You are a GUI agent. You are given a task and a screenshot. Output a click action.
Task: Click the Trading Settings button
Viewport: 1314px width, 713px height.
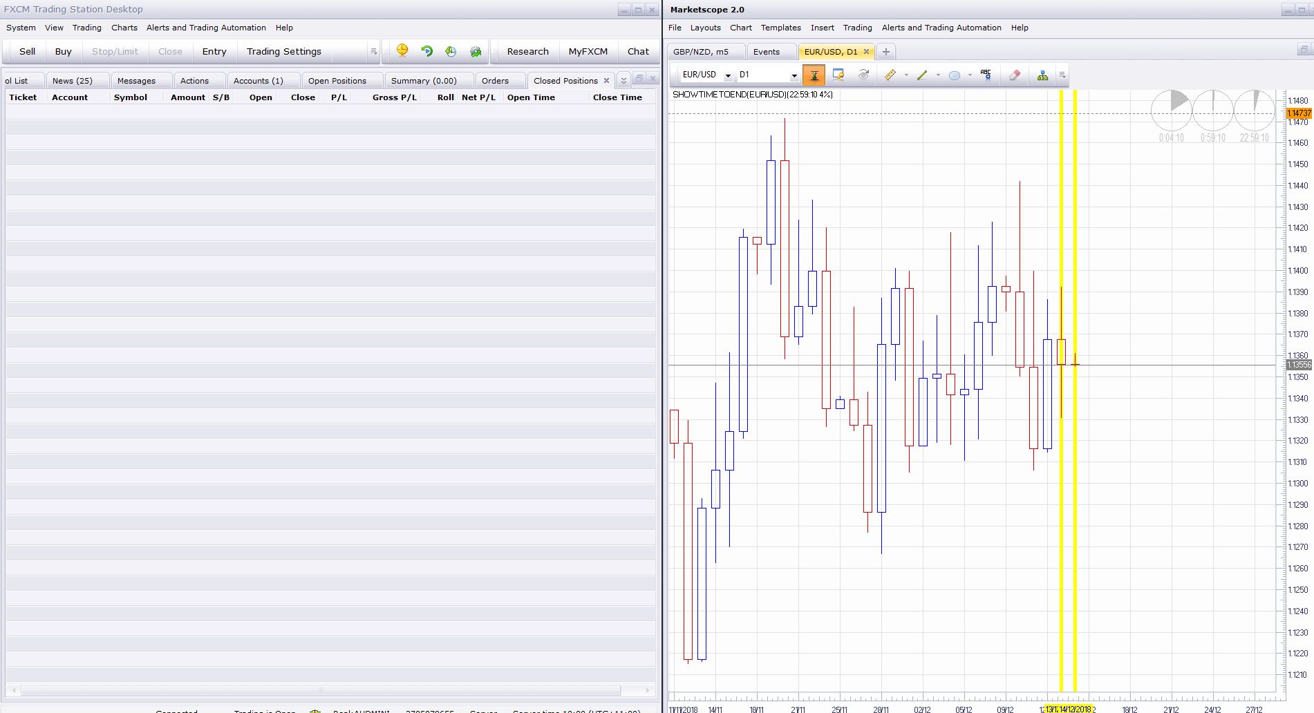[284, 51]
